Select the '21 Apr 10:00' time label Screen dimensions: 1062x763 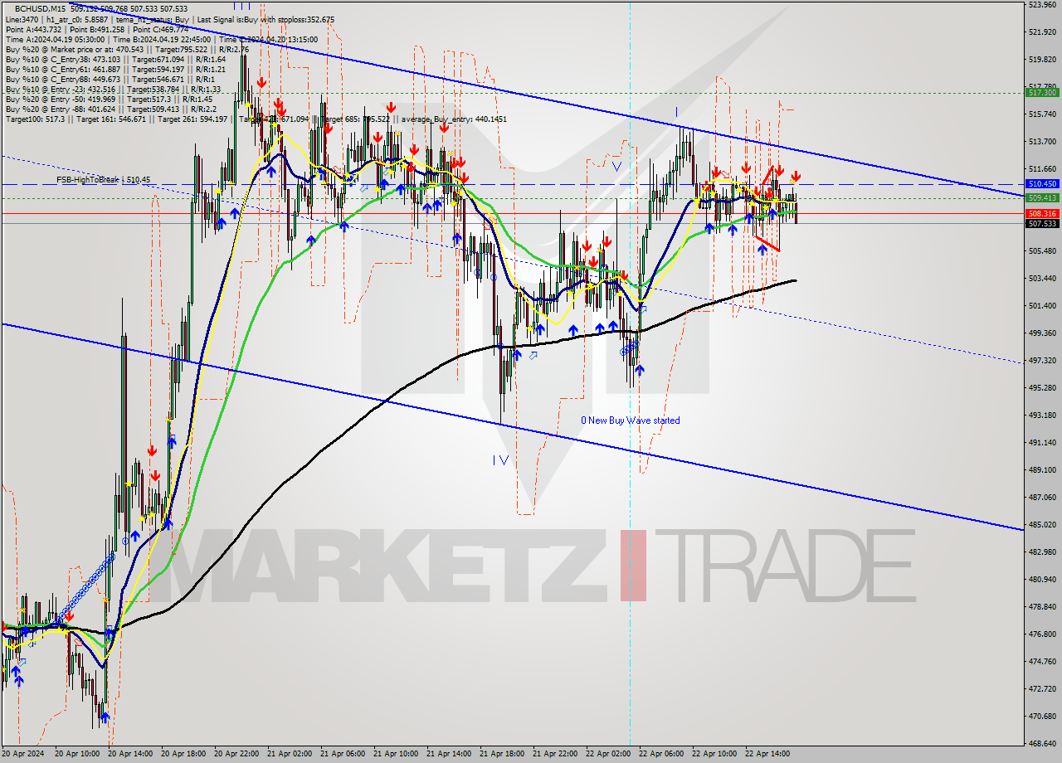pos(397,755)
